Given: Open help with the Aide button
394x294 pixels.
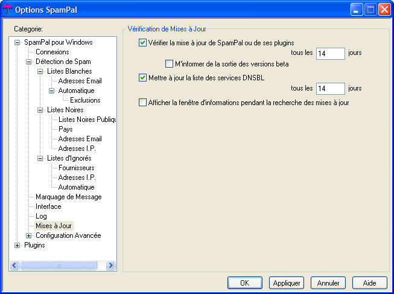Looking at the screenshot, I should pos(370,283).
